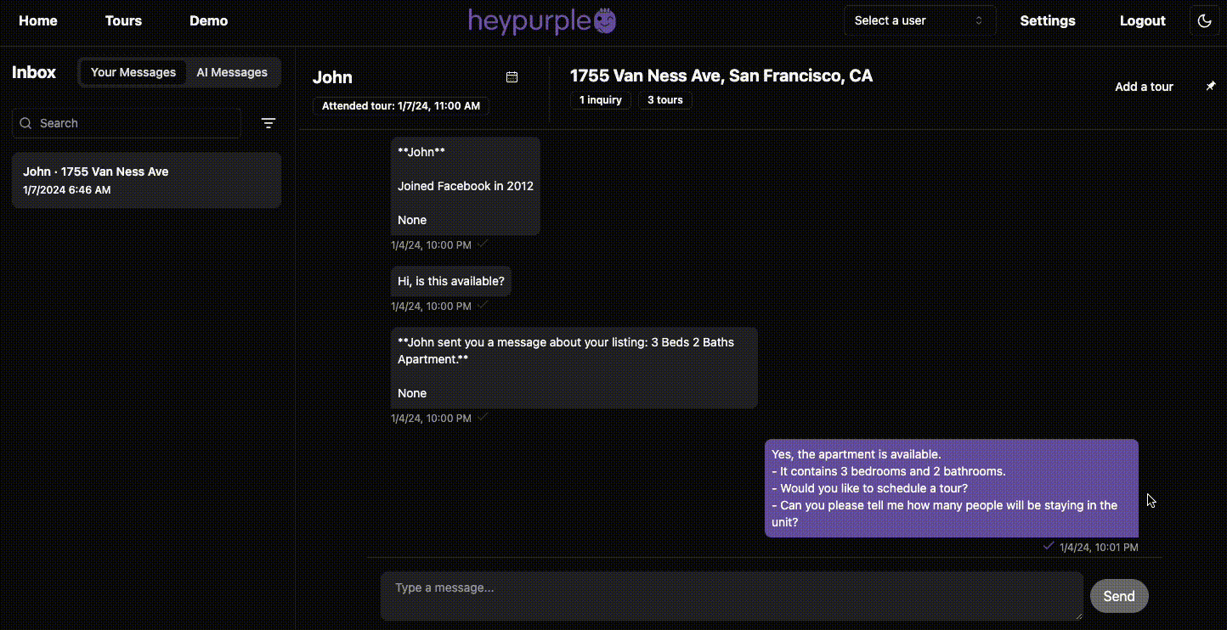Click the search magnifier icon

(x=25, y=123)
